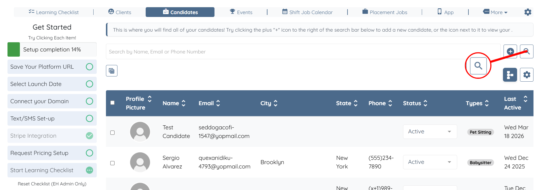Open the Text/SMS Set-up checklist item

(x=52, y=118)
